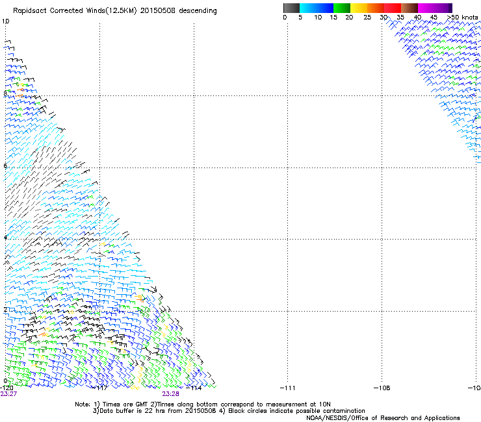
Task: Click the -117 longitude axis label
Action: tap(99, 388)
